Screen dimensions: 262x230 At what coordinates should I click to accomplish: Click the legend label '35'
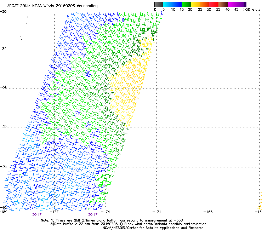click(x=218, y=10)
